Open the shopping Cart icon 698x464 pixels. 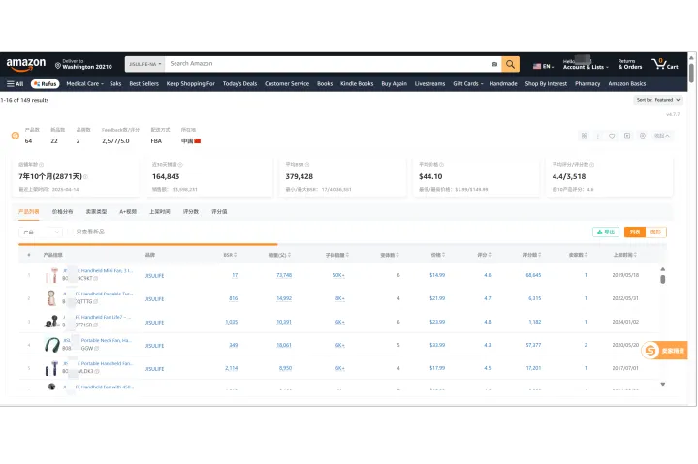665,64
